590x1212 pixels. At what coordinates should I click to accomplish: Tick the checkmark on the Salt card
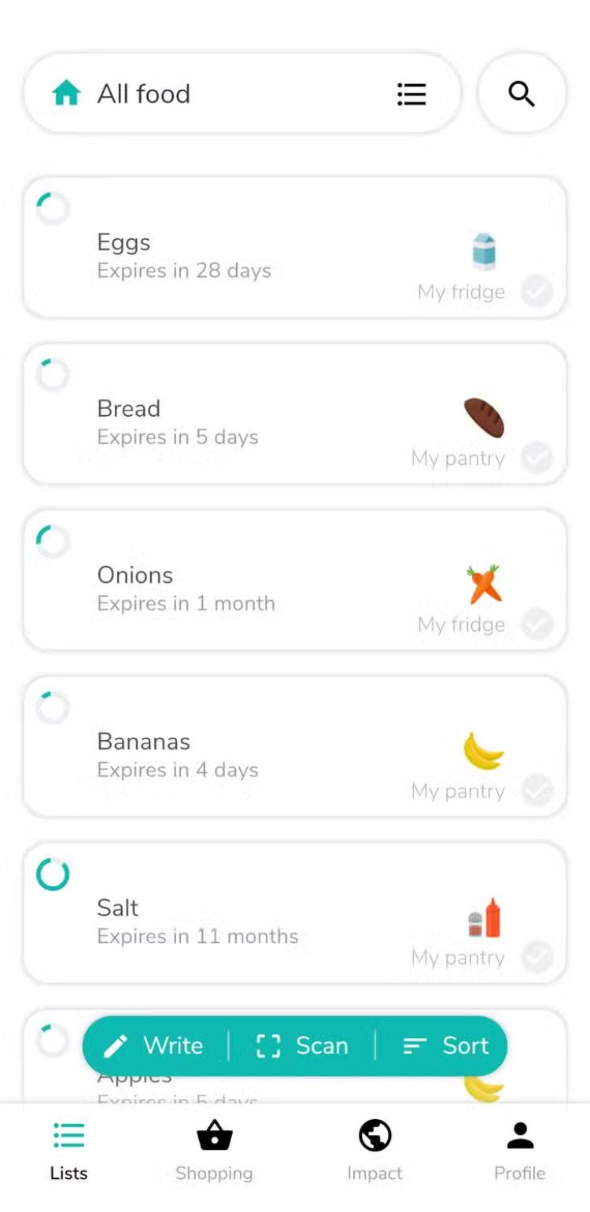click(537, 957)
